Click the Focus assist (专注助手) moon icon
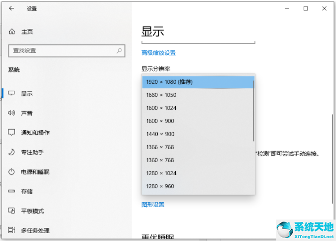Viewport: 336px width, 241px height. (11, 152)
